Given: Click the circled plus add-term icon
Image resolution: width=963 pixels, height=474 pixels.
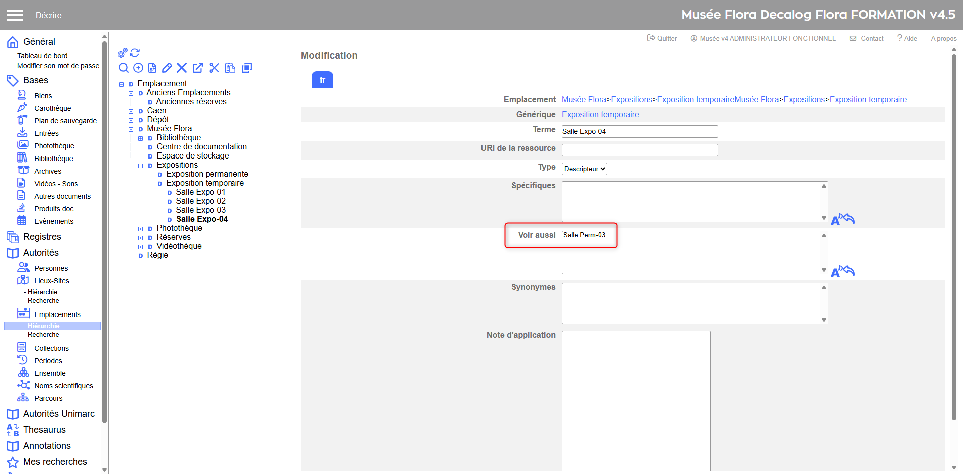Looking at the screenshot, I should click(x=138, y=68).
